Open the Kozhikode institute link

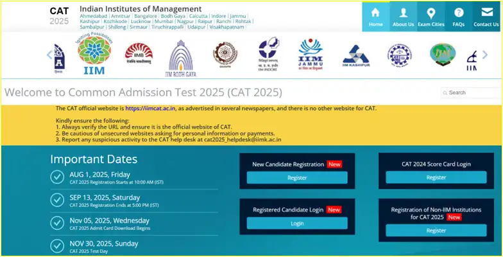[x=115, y=22]
